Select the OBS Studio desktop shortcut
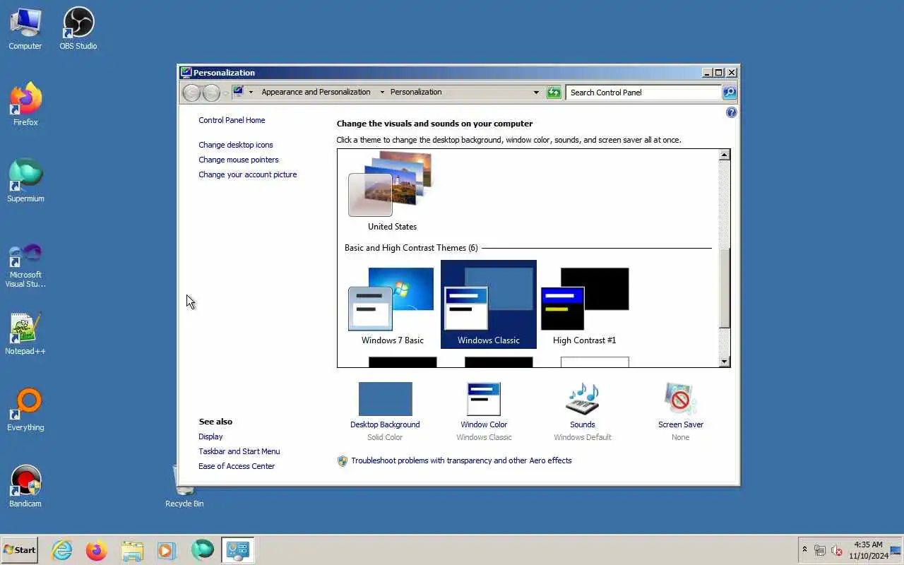Screen dimensions: 904x565 (x=78, y=29)
